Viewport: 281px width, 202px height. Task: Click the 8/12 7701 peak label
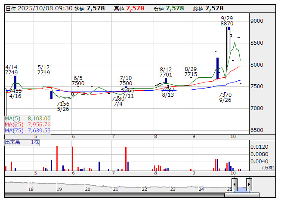pyautogui.click(x=166, y=72)
